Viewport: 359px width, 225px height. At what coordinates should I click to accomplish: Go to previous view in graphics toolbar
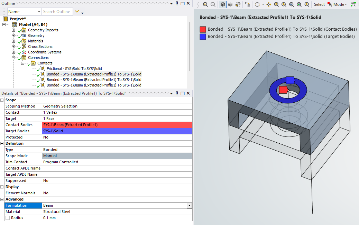coord(205,4)
